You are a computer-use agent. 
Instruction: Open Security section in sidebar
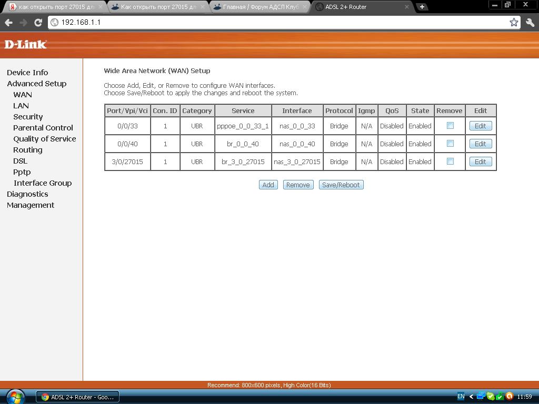[28, 116]
